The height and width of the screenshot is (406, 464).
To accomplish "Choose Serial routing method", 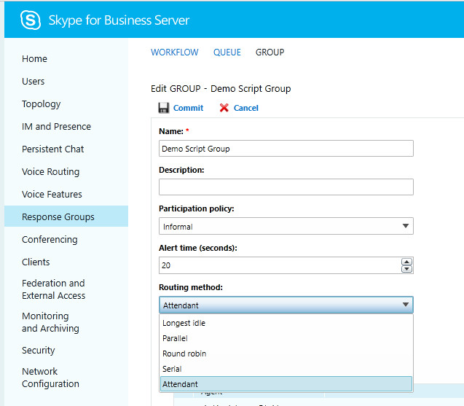I will [286, 369].
